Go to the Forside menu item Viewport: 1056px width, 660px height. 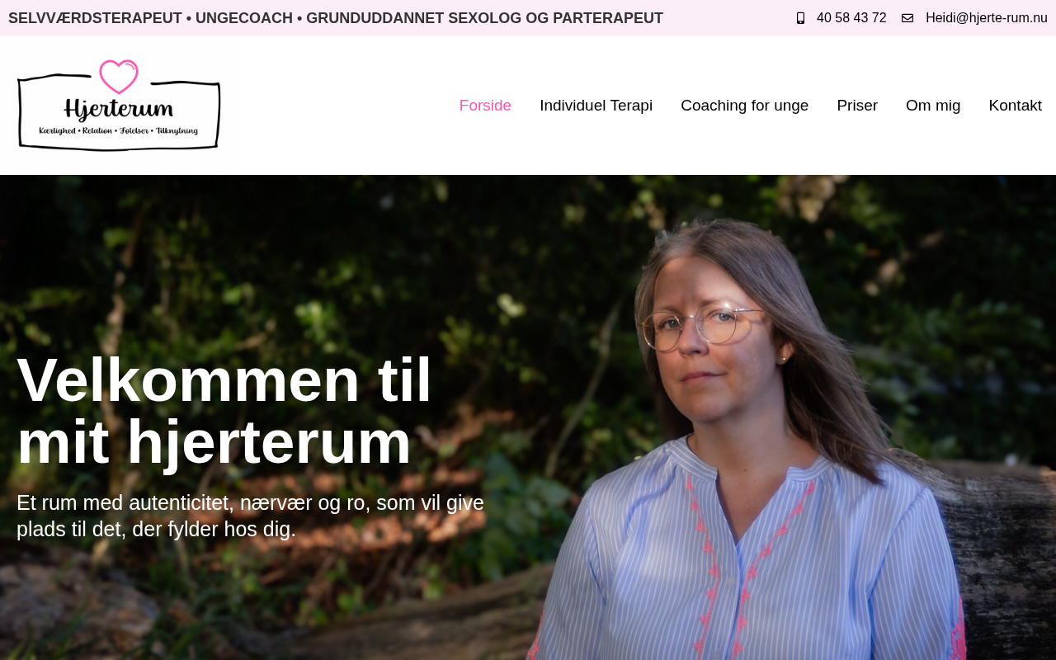click(485, 106)
